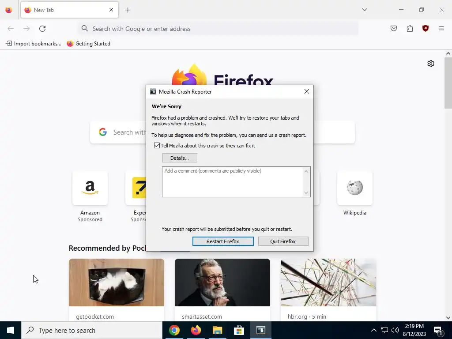Image resolution: width=452 pixels, height=339 pixels.
Task: Click the network tray icon
Action: tap(384, 330)
